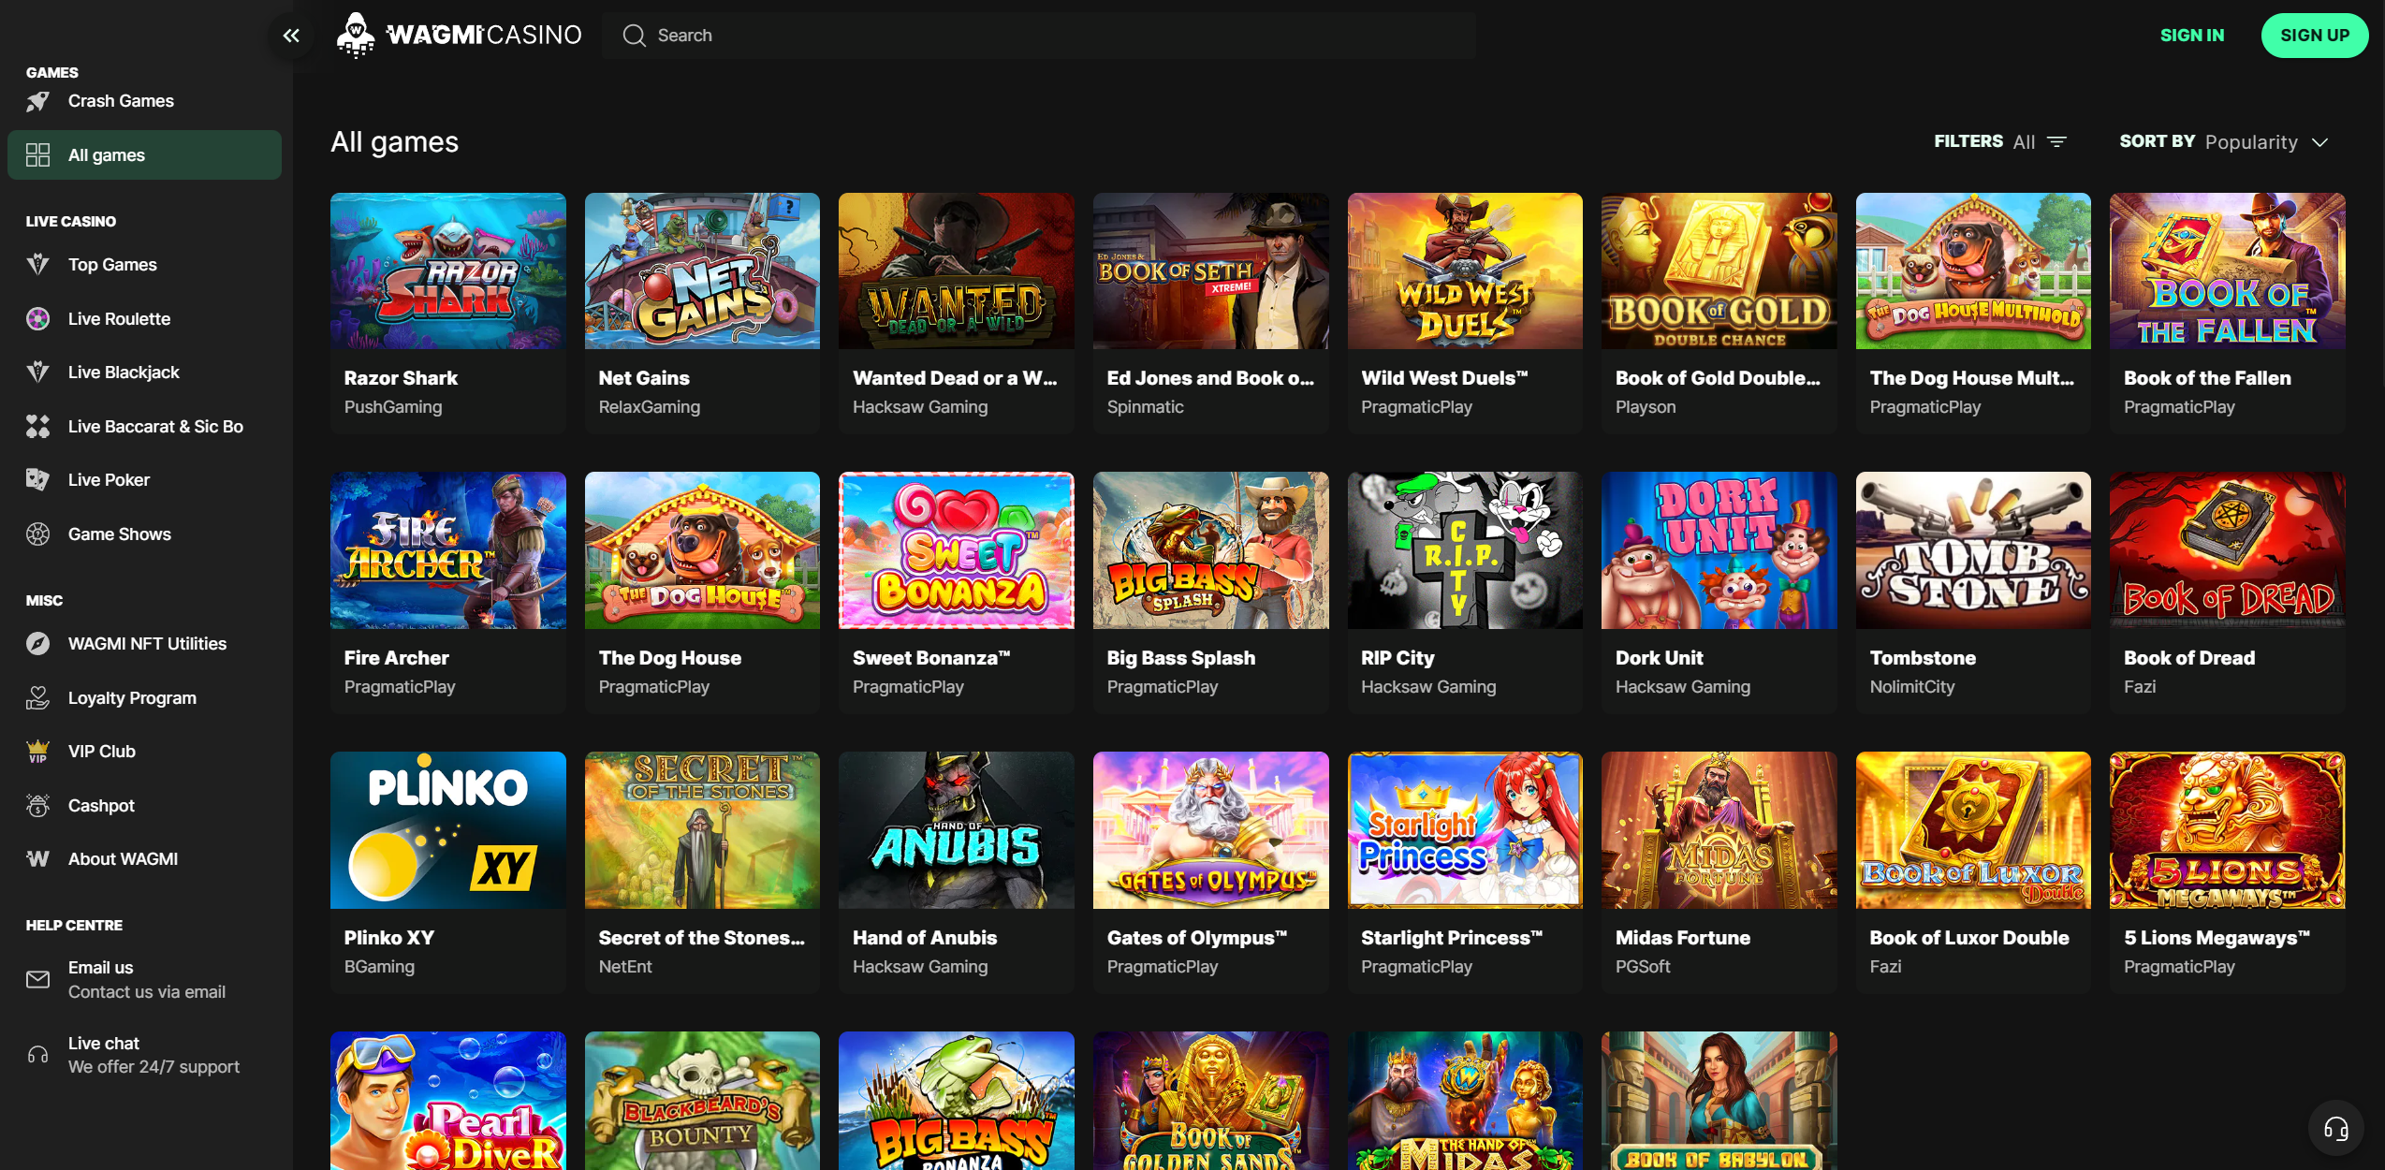The height and width of the screenshot is (1170, 2385).
Task: Open the Dork Unit game thumbnail
Action: click(x=1719, y=550)
